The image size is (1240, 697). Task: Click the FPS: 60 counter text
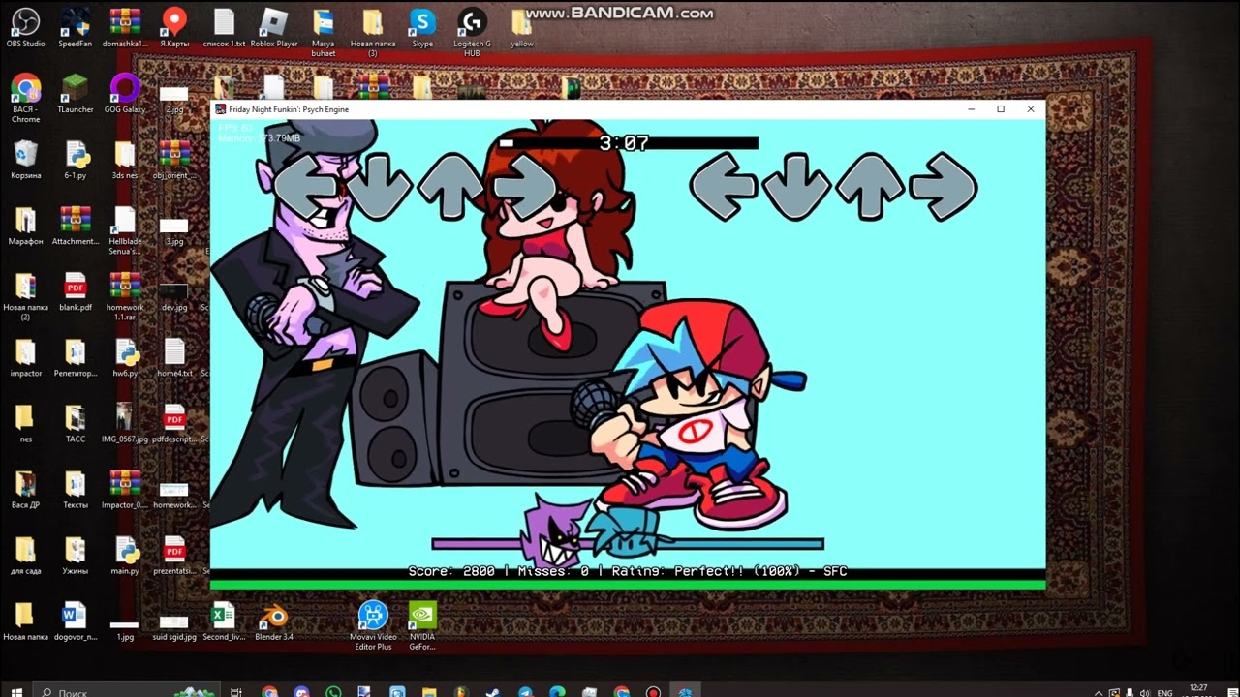pyautogui.click(x=235, y=128)
